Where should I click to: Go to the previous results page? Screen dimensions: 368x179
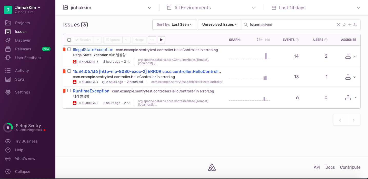coord(340,120)
